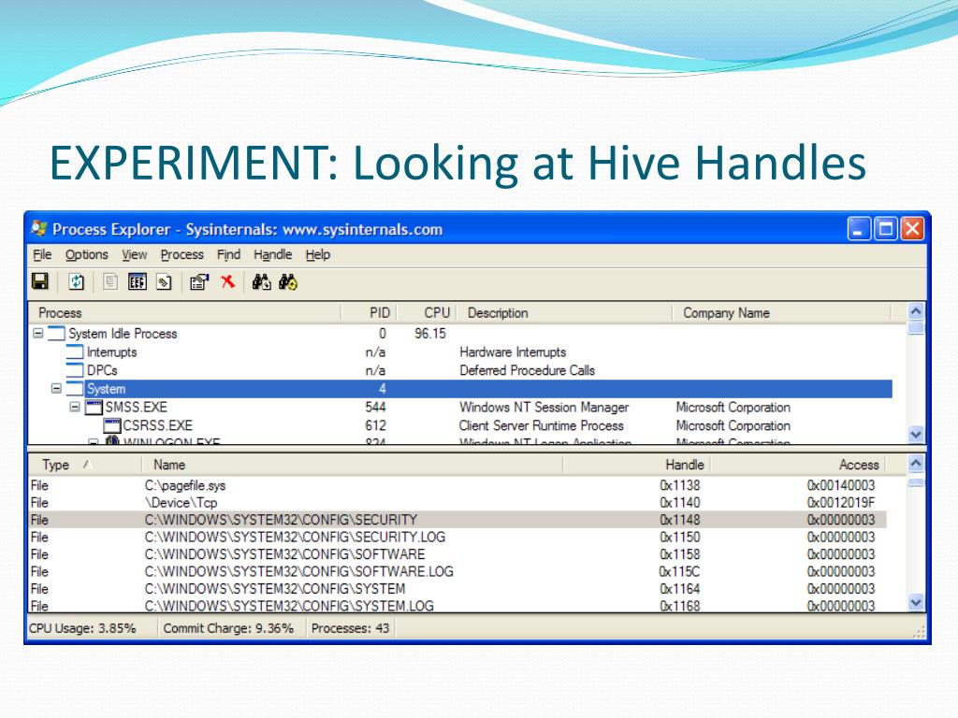Open the Find menu
Screen dimensions: 958x718
click(228, 254)
